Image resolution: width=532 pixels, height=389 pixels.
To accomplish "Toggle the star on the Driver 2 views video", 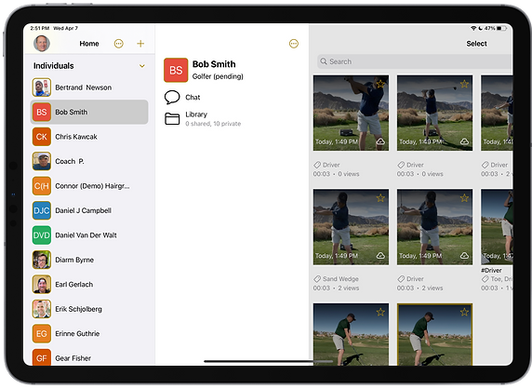I will click(464, 197).
